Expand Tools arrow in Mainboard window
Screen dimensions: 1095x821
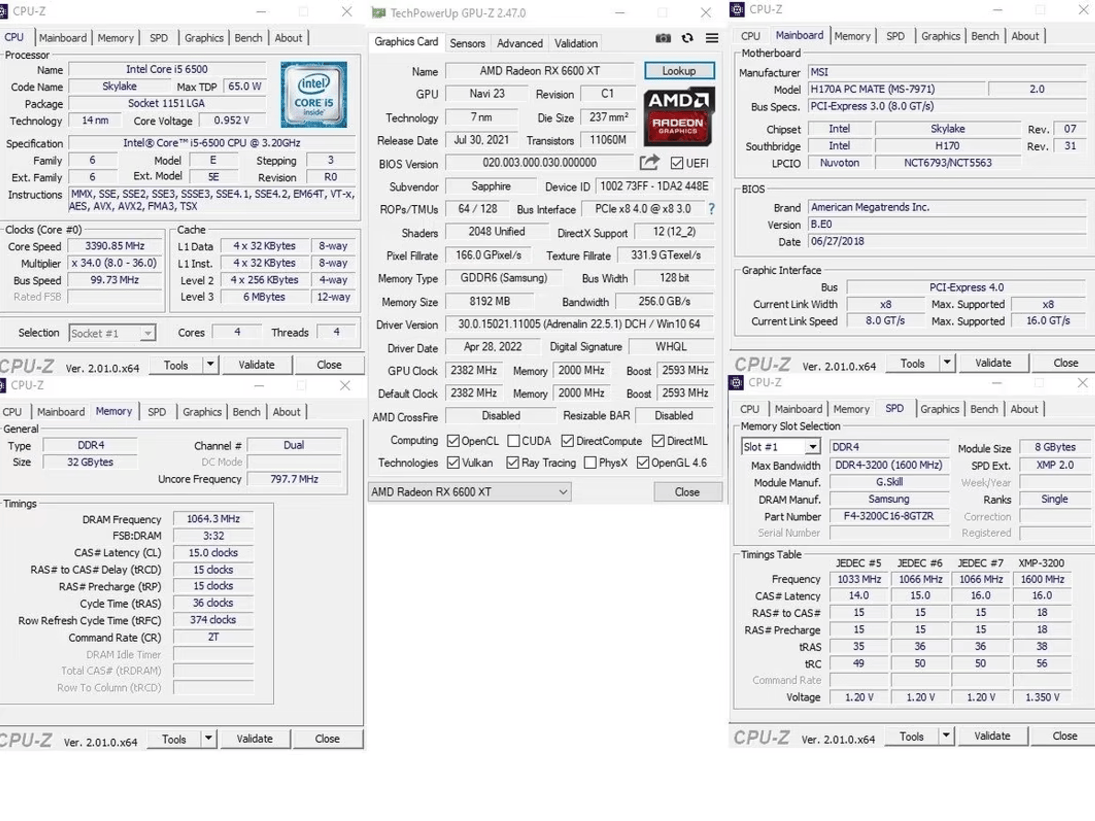click(x=947, y=362)
